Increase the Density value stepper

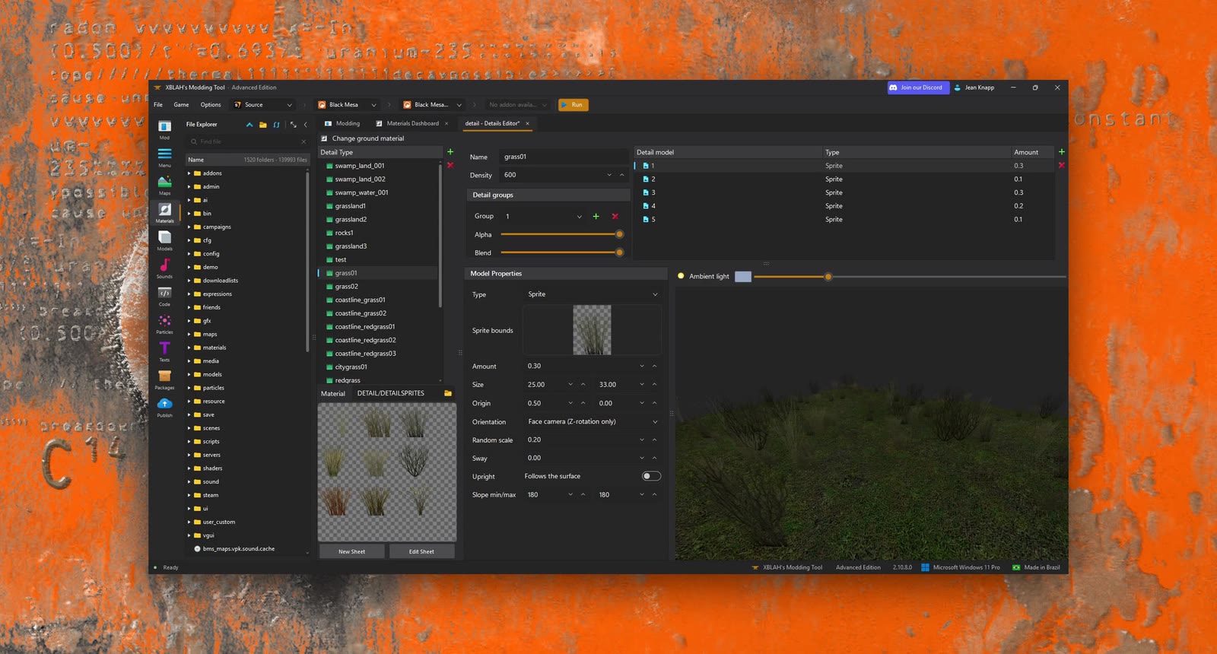click(621, 175)
